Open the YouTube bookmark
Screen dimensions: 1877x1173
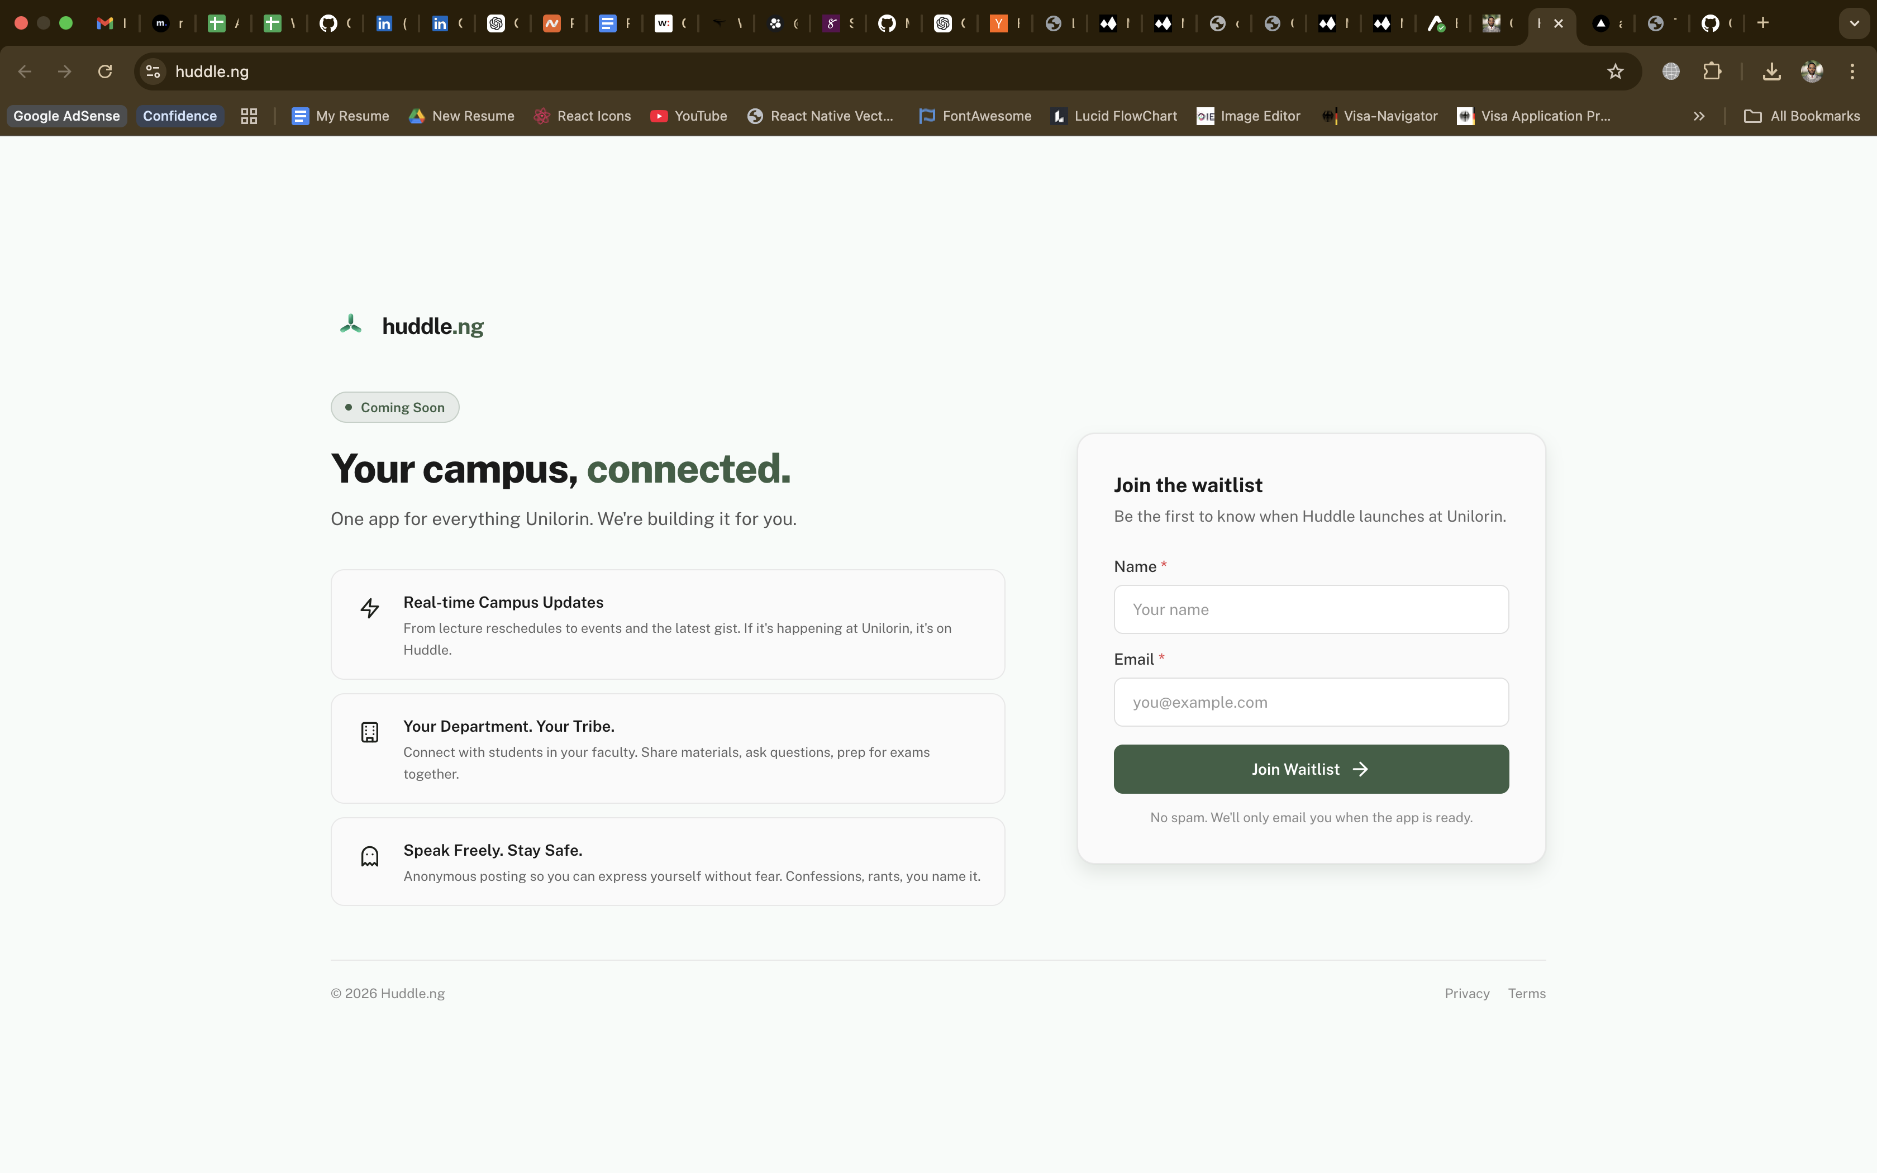point(689,116)
